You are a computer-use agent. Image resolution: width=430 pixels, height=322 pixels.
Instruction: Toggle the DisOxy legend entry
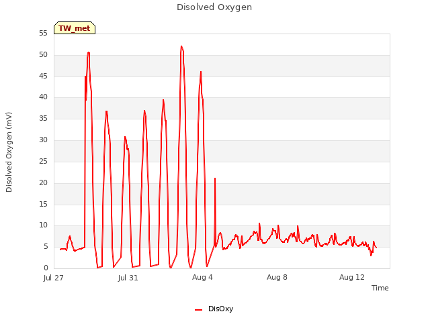pyautogui.click(x=214, y=309)
